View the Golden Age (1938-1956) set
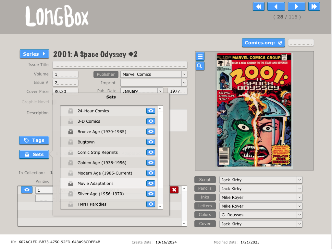Image resolution: width=332 pixels, height=249 pixels. [x=151, y=163]
